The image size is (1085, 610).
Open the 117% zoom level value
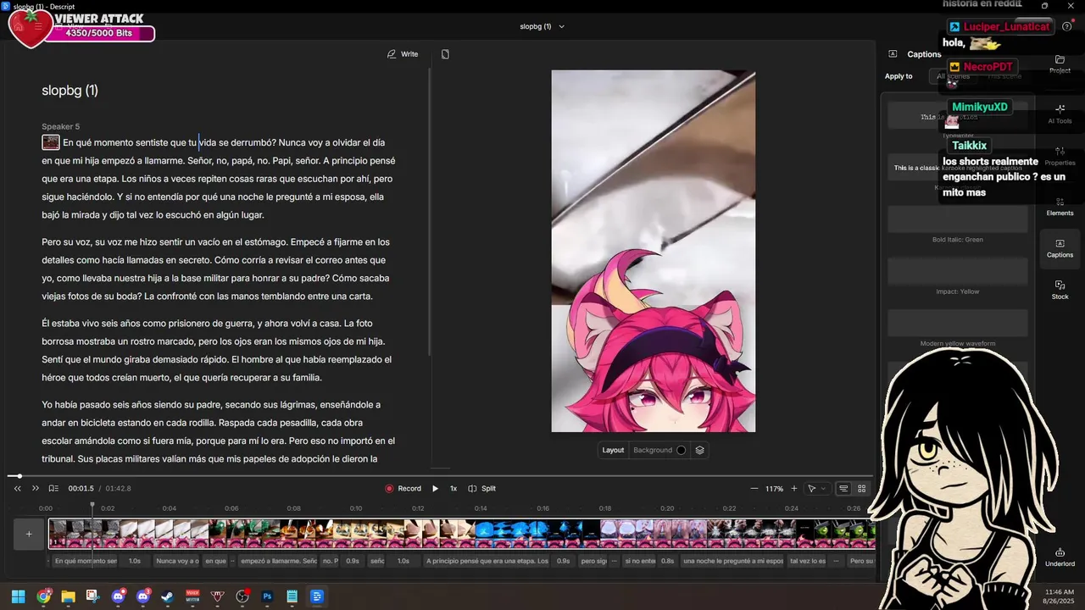[x=774, y=489]
